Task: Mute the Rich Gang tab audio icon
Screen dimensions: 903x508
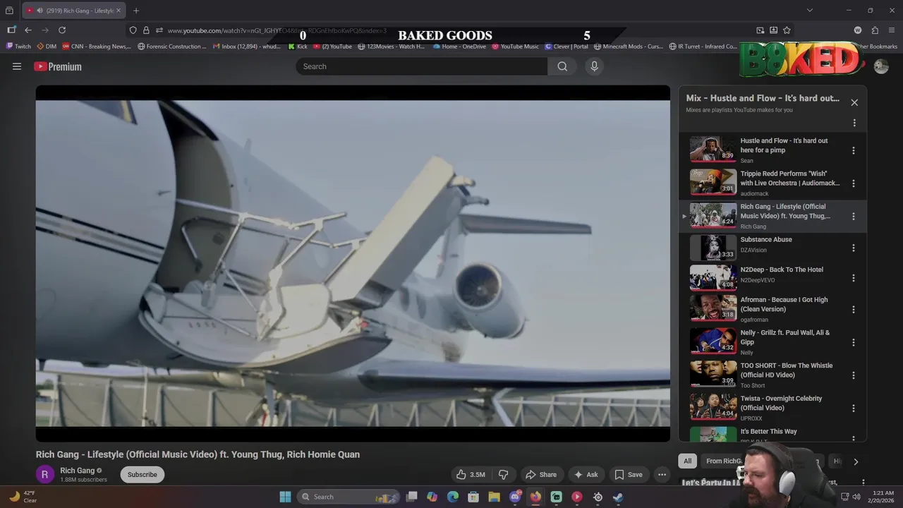Action: tap(40, 11)
